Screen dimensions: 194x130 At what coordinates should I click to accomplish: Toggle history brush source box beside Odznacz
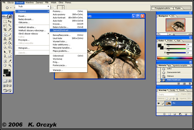[x=159, y=76]
